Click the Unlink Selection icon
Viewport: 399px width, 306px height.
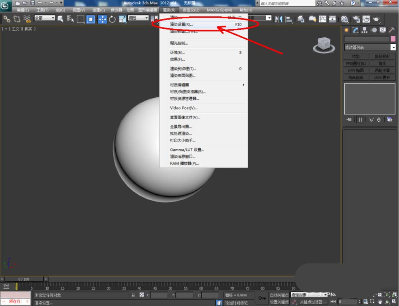(x=17, y=19)
